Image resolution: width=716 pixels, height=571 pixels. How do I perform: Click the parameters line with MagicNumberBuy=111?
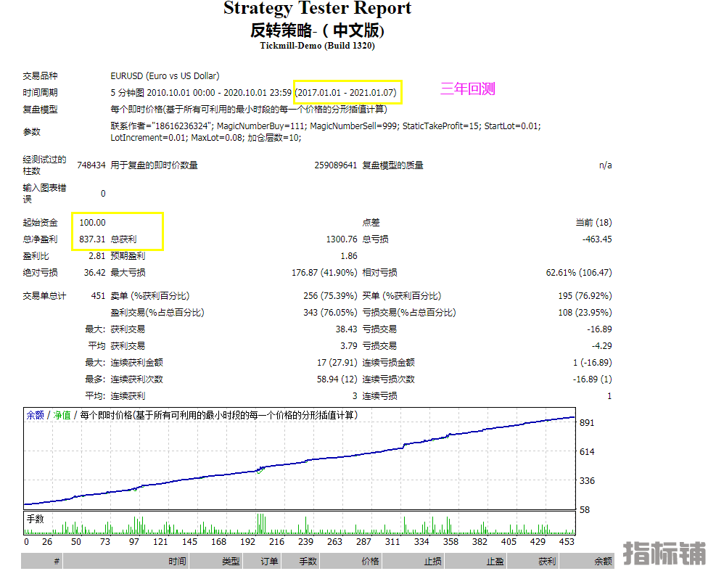pyautogui.click(x=326, y=126)
